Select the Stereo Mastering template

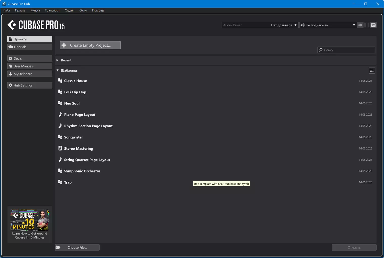pyautogui.click(x=79, y=148)
